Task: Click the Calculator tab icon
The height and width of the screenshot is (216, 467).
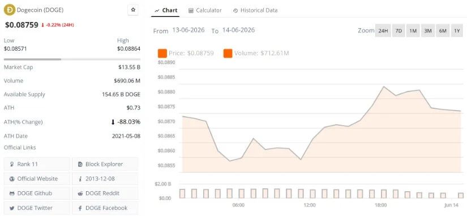Action: [191, 11]
